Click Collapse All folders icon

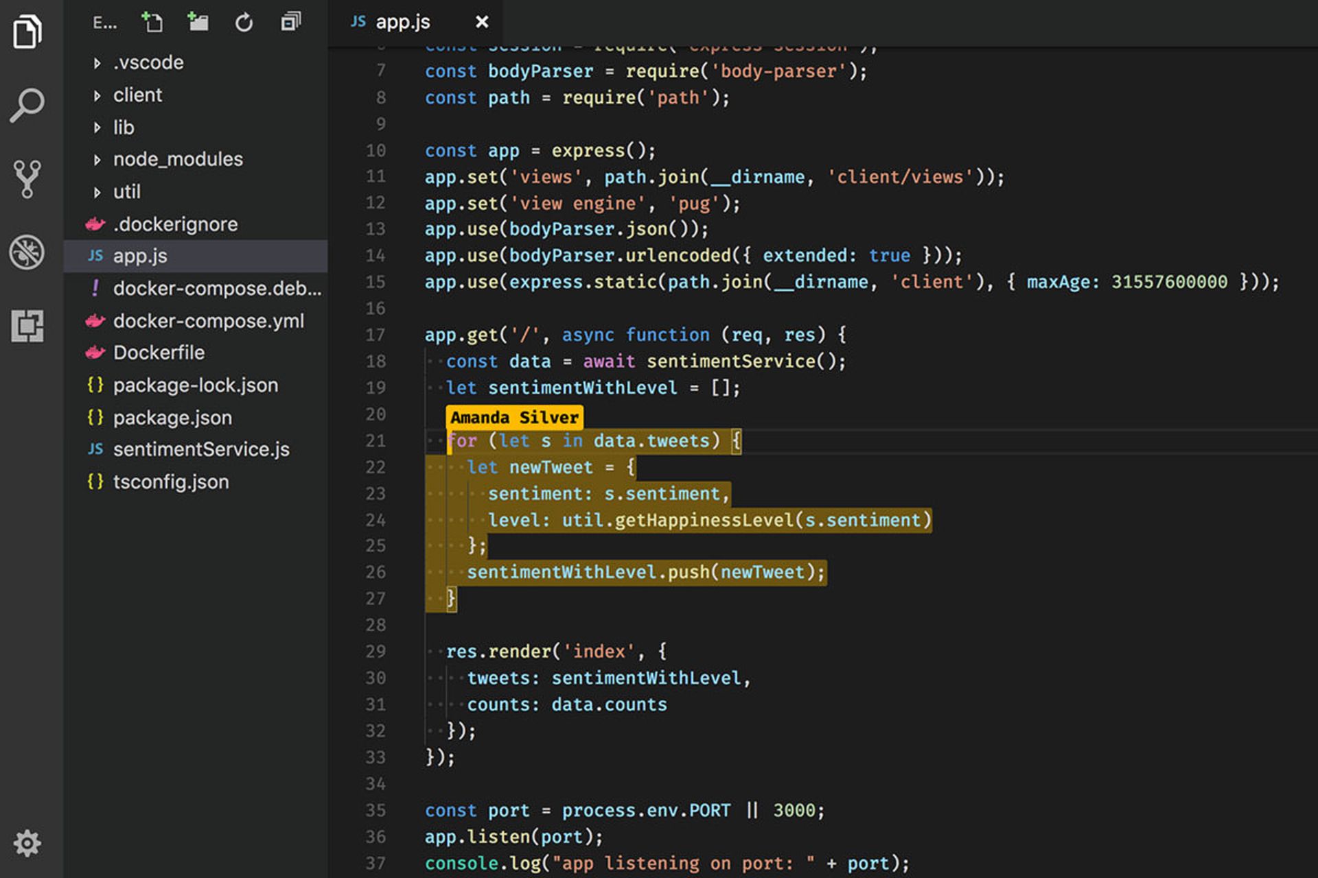click(x=290, y=23)
